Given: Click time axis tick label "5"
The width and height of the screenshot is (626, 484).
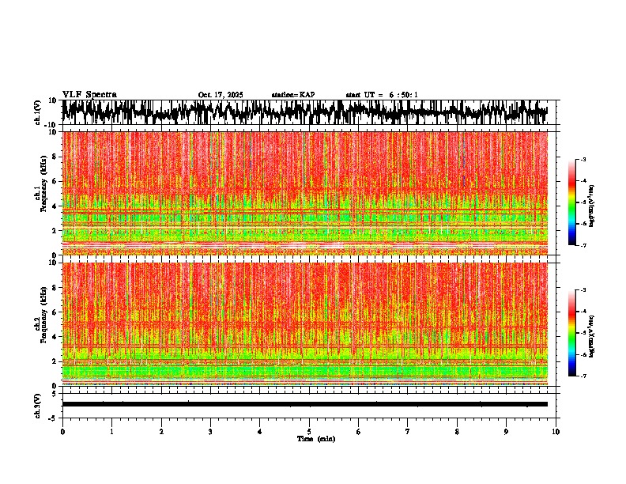Looking at the screenshot, I should coord(309,432).
